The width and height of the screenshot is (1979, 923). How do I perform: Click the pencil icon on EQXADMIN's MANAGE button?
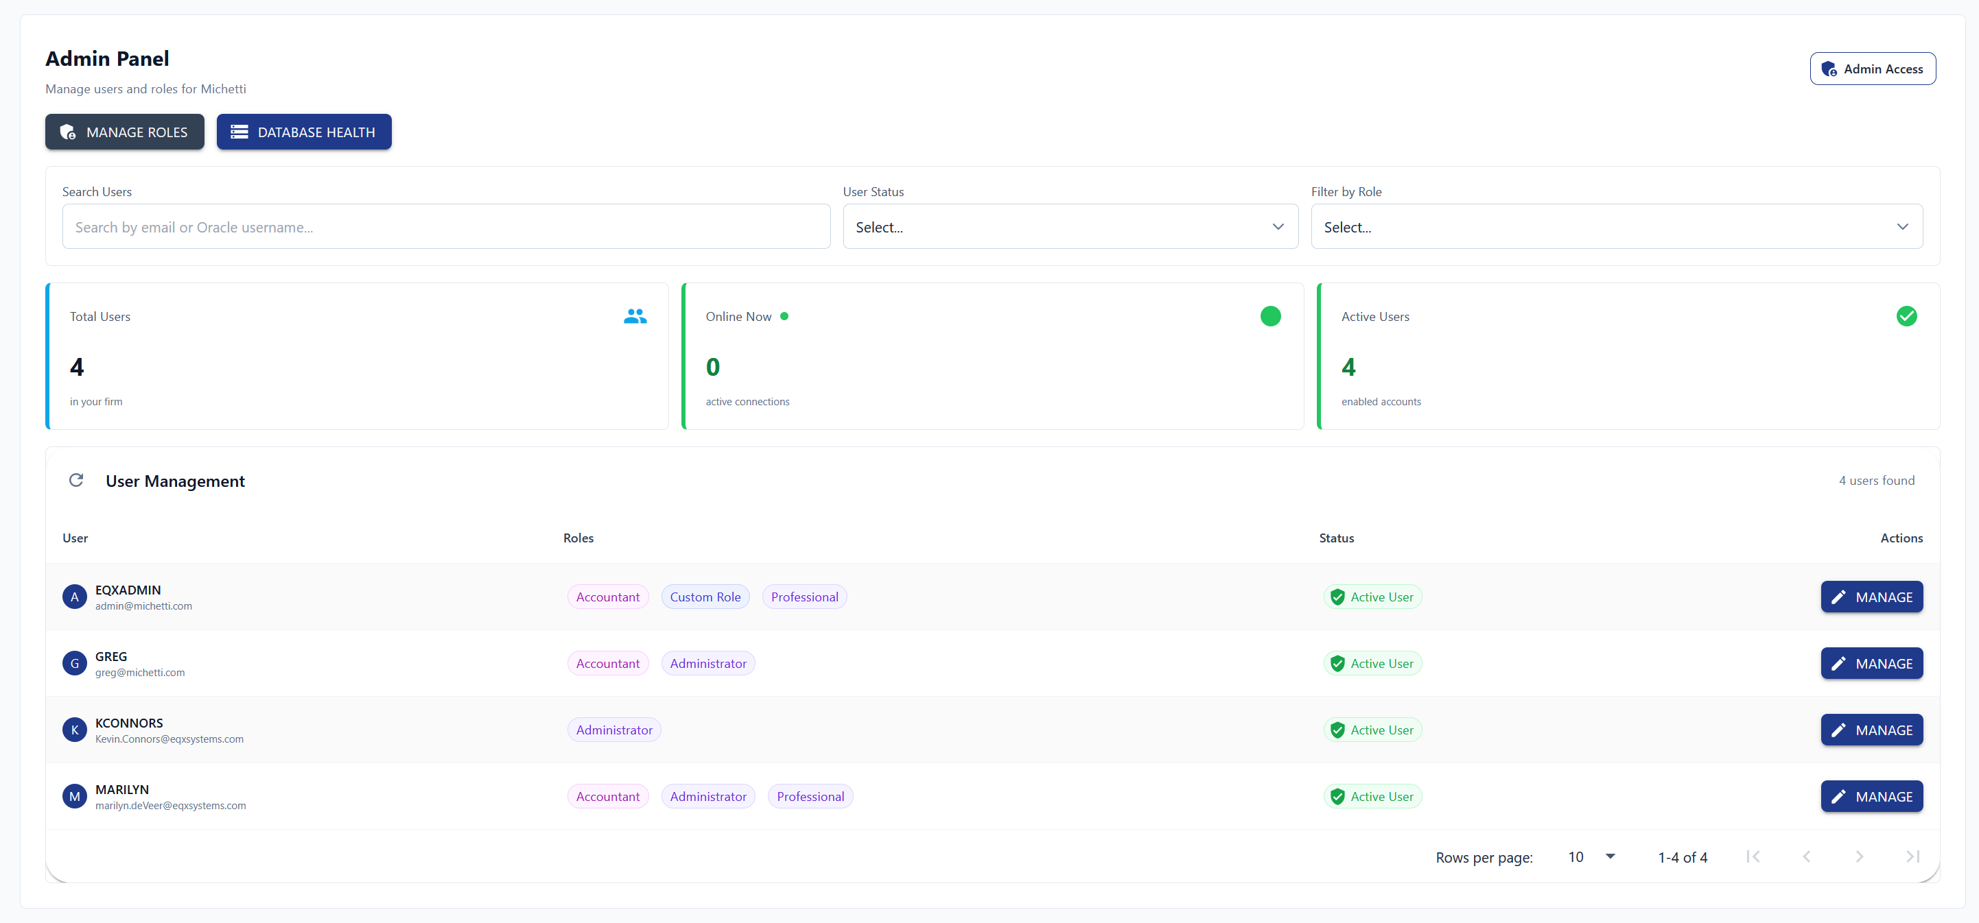pyautogui.click(x=1840, y=597)
